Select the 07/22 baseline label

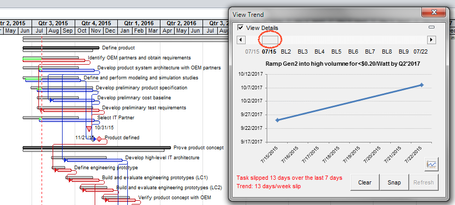(420, 52)
